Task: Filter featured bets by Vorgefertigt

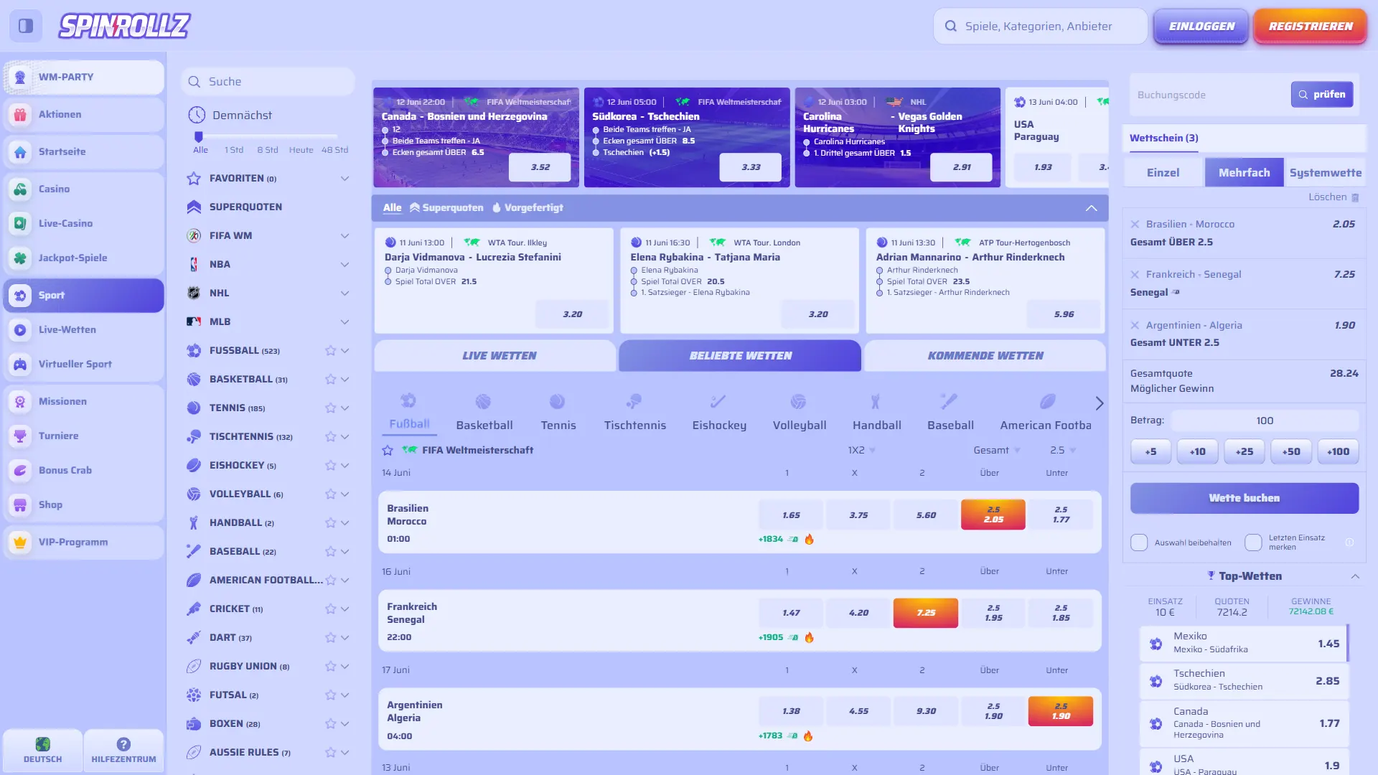Action: [x=528, y=208]
